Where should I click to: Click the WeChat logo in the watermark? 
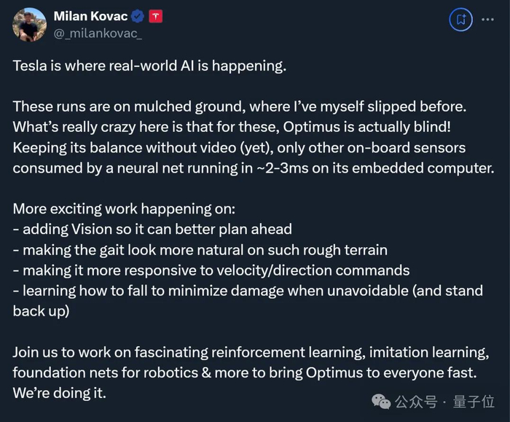(381, 402)
